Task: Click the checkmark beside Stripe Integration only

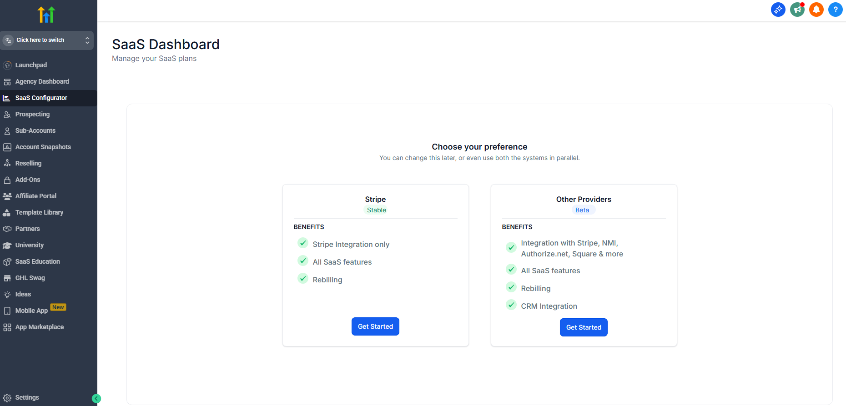Action: [x=303, y=243]
